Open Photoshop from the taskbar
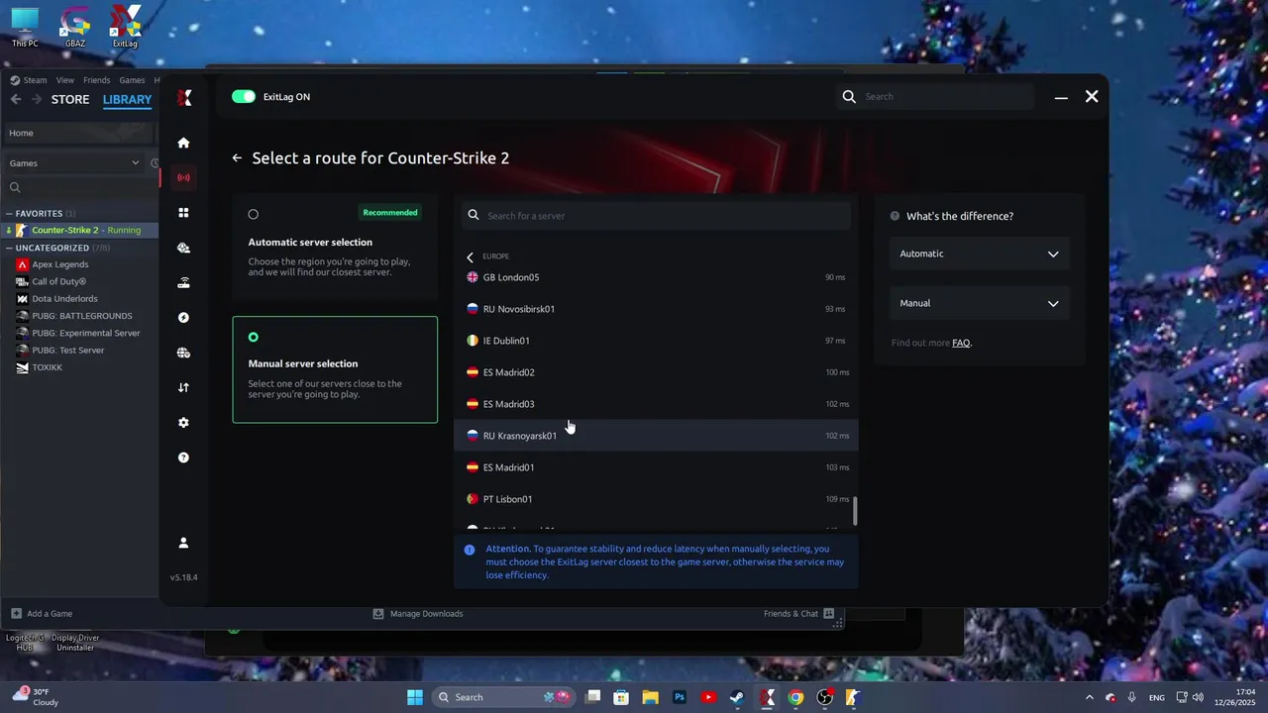 click(680, 697)
